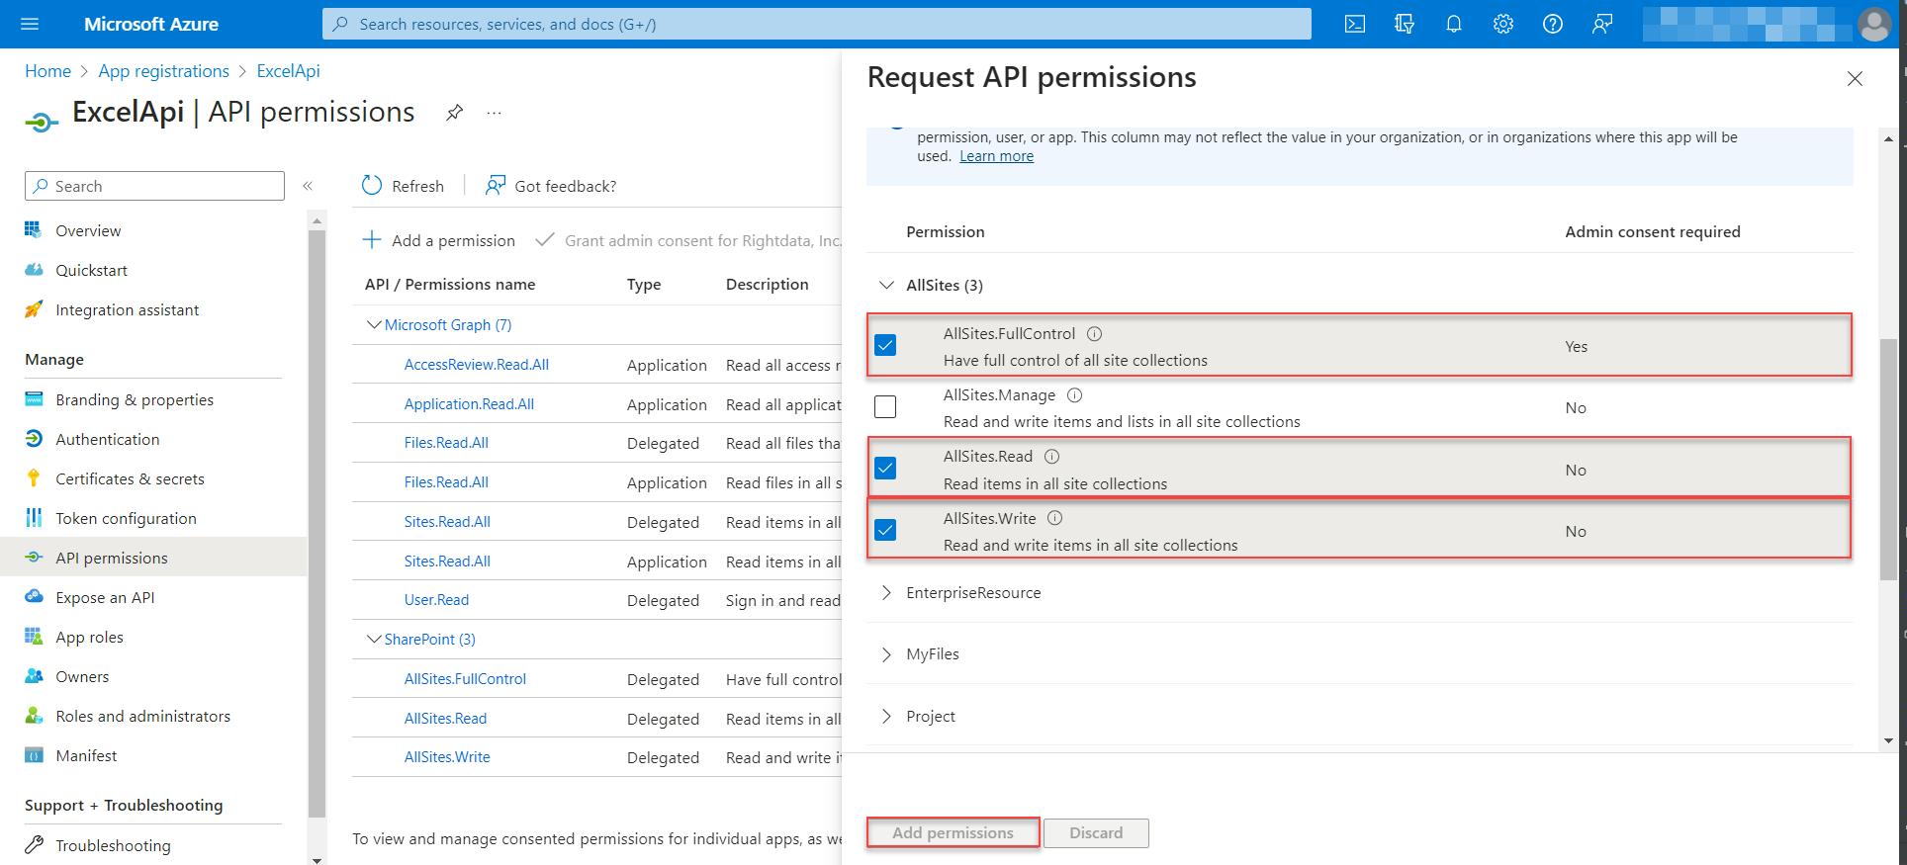Image resolution: width=1907 pixels, height=865 pixels.
Task: Uncheck the AllSites.FullControl permission checkbox
Action: 885,345
